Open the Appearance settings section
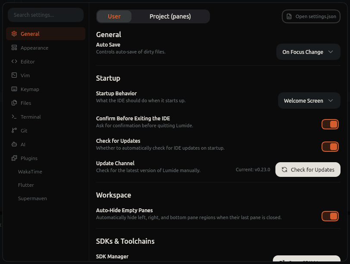This screenshot has width=350, height=264. 46,47
